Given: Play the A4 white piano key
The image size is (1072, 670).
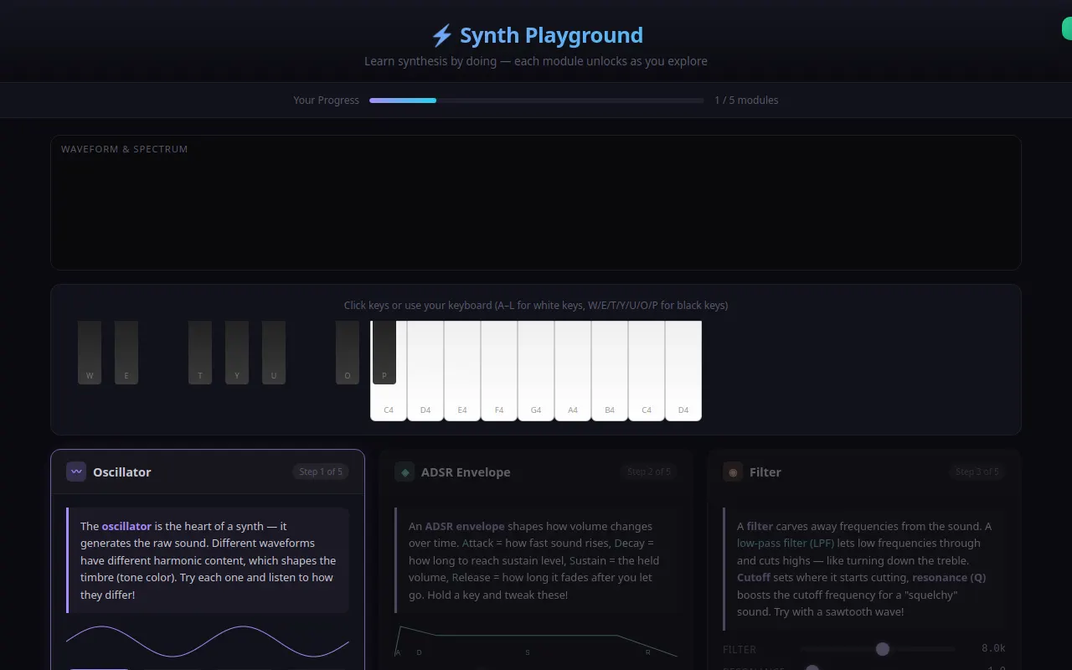Looking at the screenshot, I should pyautogui.click(x=573, y=371).
